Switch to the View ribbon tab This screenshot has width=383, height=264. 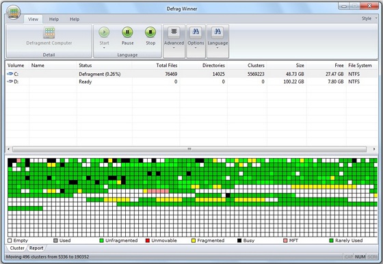(33, 19)
